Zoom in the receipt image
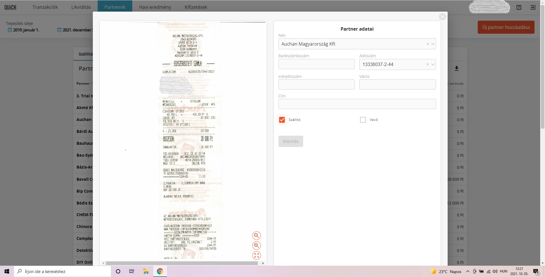Viewport: 545px width, 277px height. point(257,246)
